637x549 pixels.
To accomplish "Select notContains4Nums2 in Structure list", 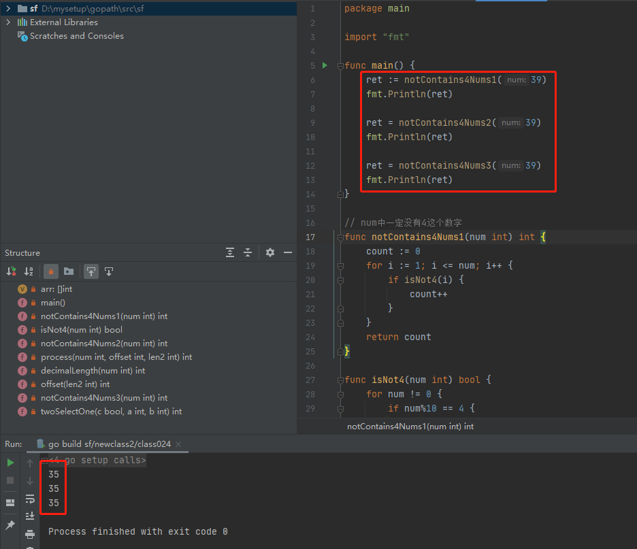I will [104, 343].
